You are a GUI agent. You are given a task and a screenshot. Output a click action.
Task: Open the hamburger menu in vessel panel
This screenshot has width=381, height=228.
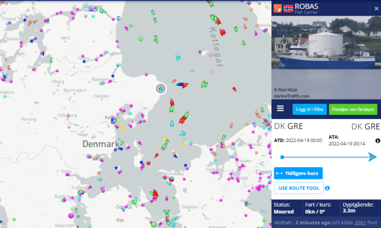tap(280, 108)
